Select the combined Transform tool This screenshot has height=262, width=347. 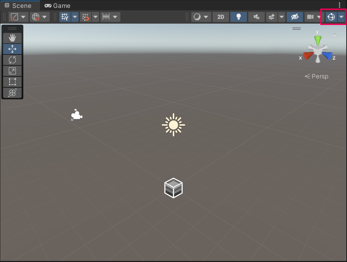point(12,93)
